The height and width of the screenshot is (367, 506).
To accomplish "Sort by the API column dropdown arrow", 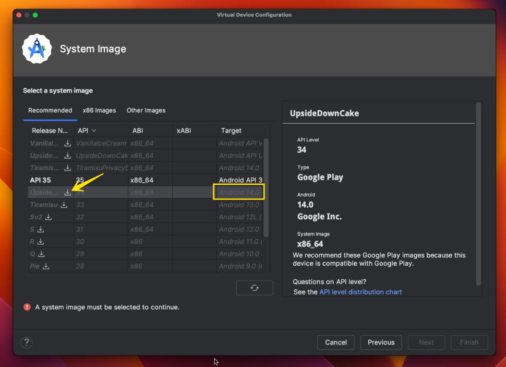I will click(94, 130).
